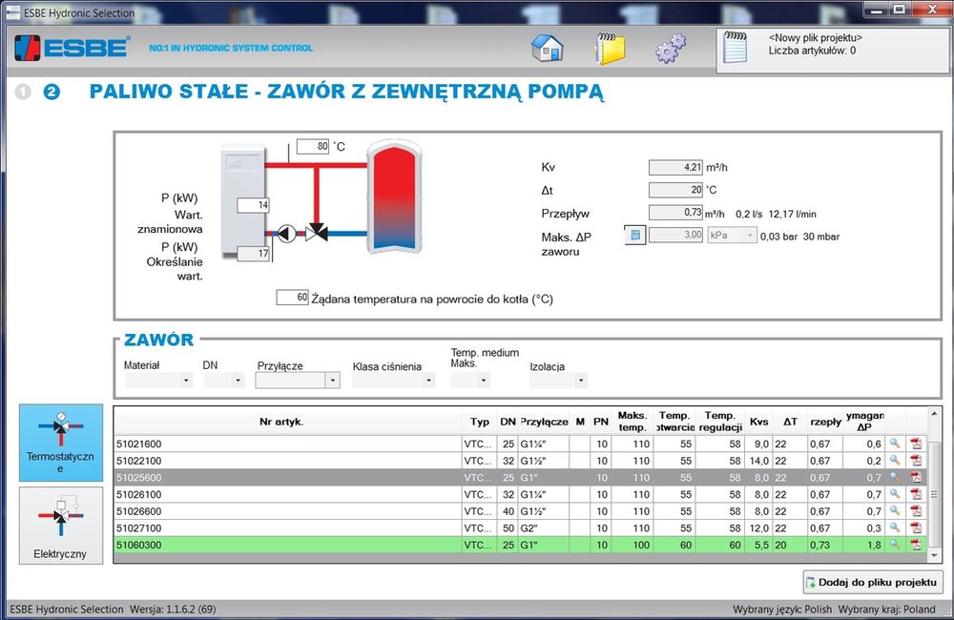This screenshot has width=954, height=620.
Task: Select the Termostatyczne valve type
Action: [61, 442]
